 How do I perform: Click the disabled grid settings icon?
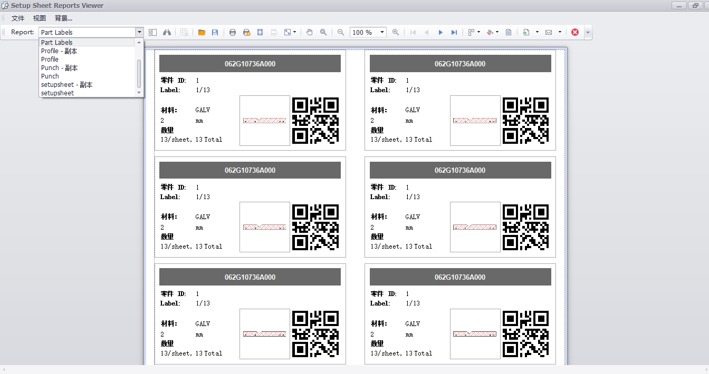184,32
